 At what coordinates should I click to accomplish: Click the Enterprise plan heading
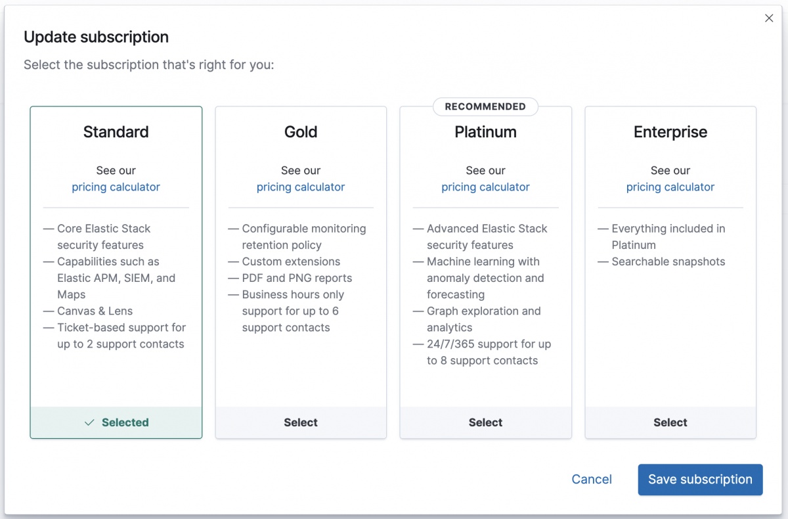[670, 132]
